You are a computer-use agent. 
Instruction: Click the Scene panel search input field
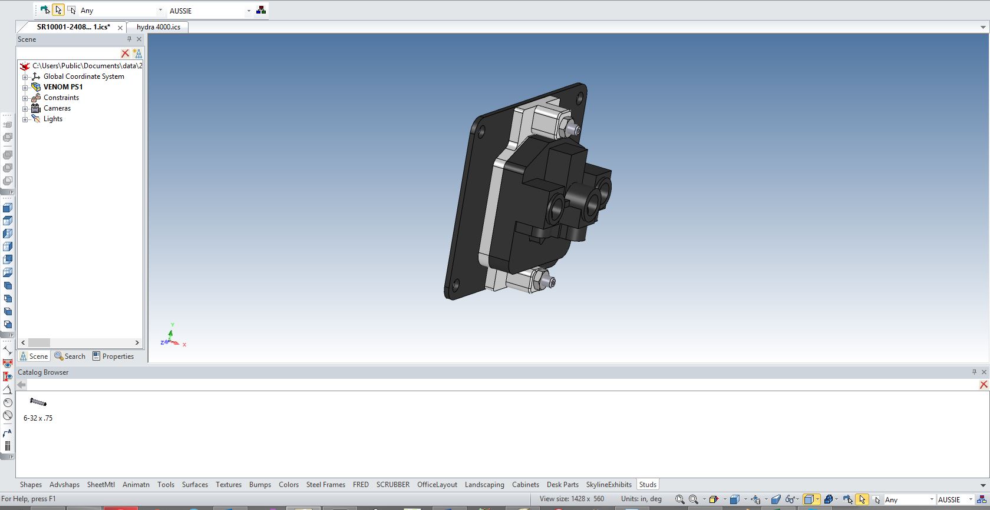(68, 54)
